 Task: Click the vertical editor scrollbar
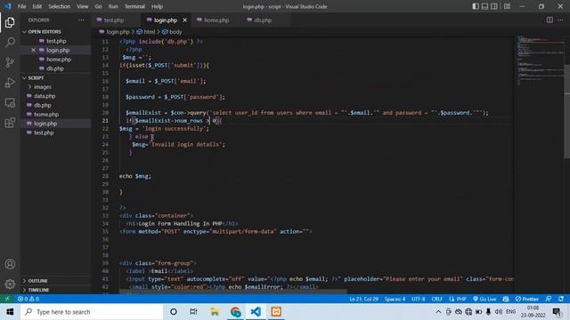point(566,110)
